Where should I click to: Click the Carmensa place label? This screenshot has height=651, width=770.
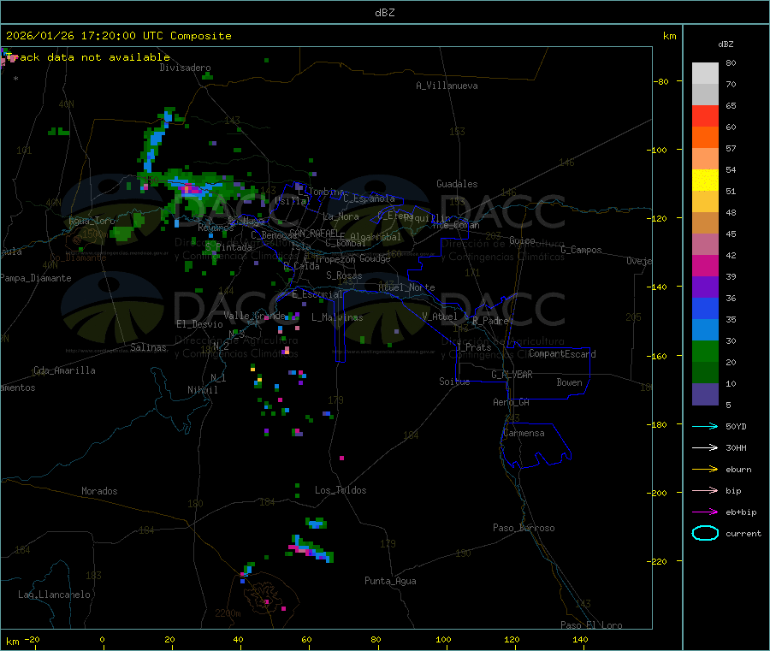(524, 433)
